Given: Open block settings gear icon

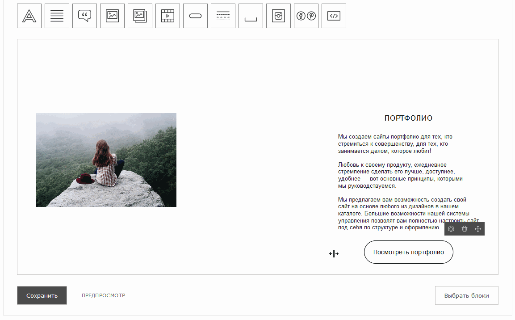Looking at the screenshot, I should [451, 229].
